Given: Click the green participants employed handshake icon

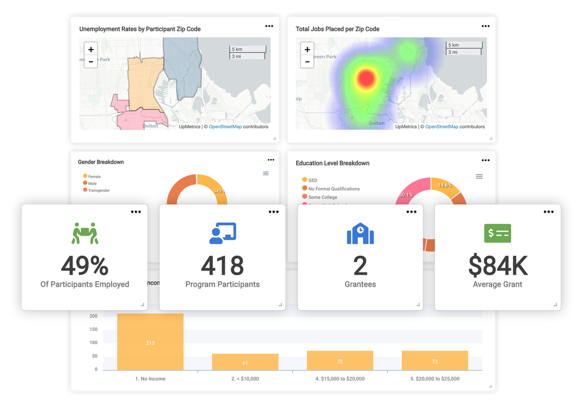Looking at the screenshot, I should 84,233.
